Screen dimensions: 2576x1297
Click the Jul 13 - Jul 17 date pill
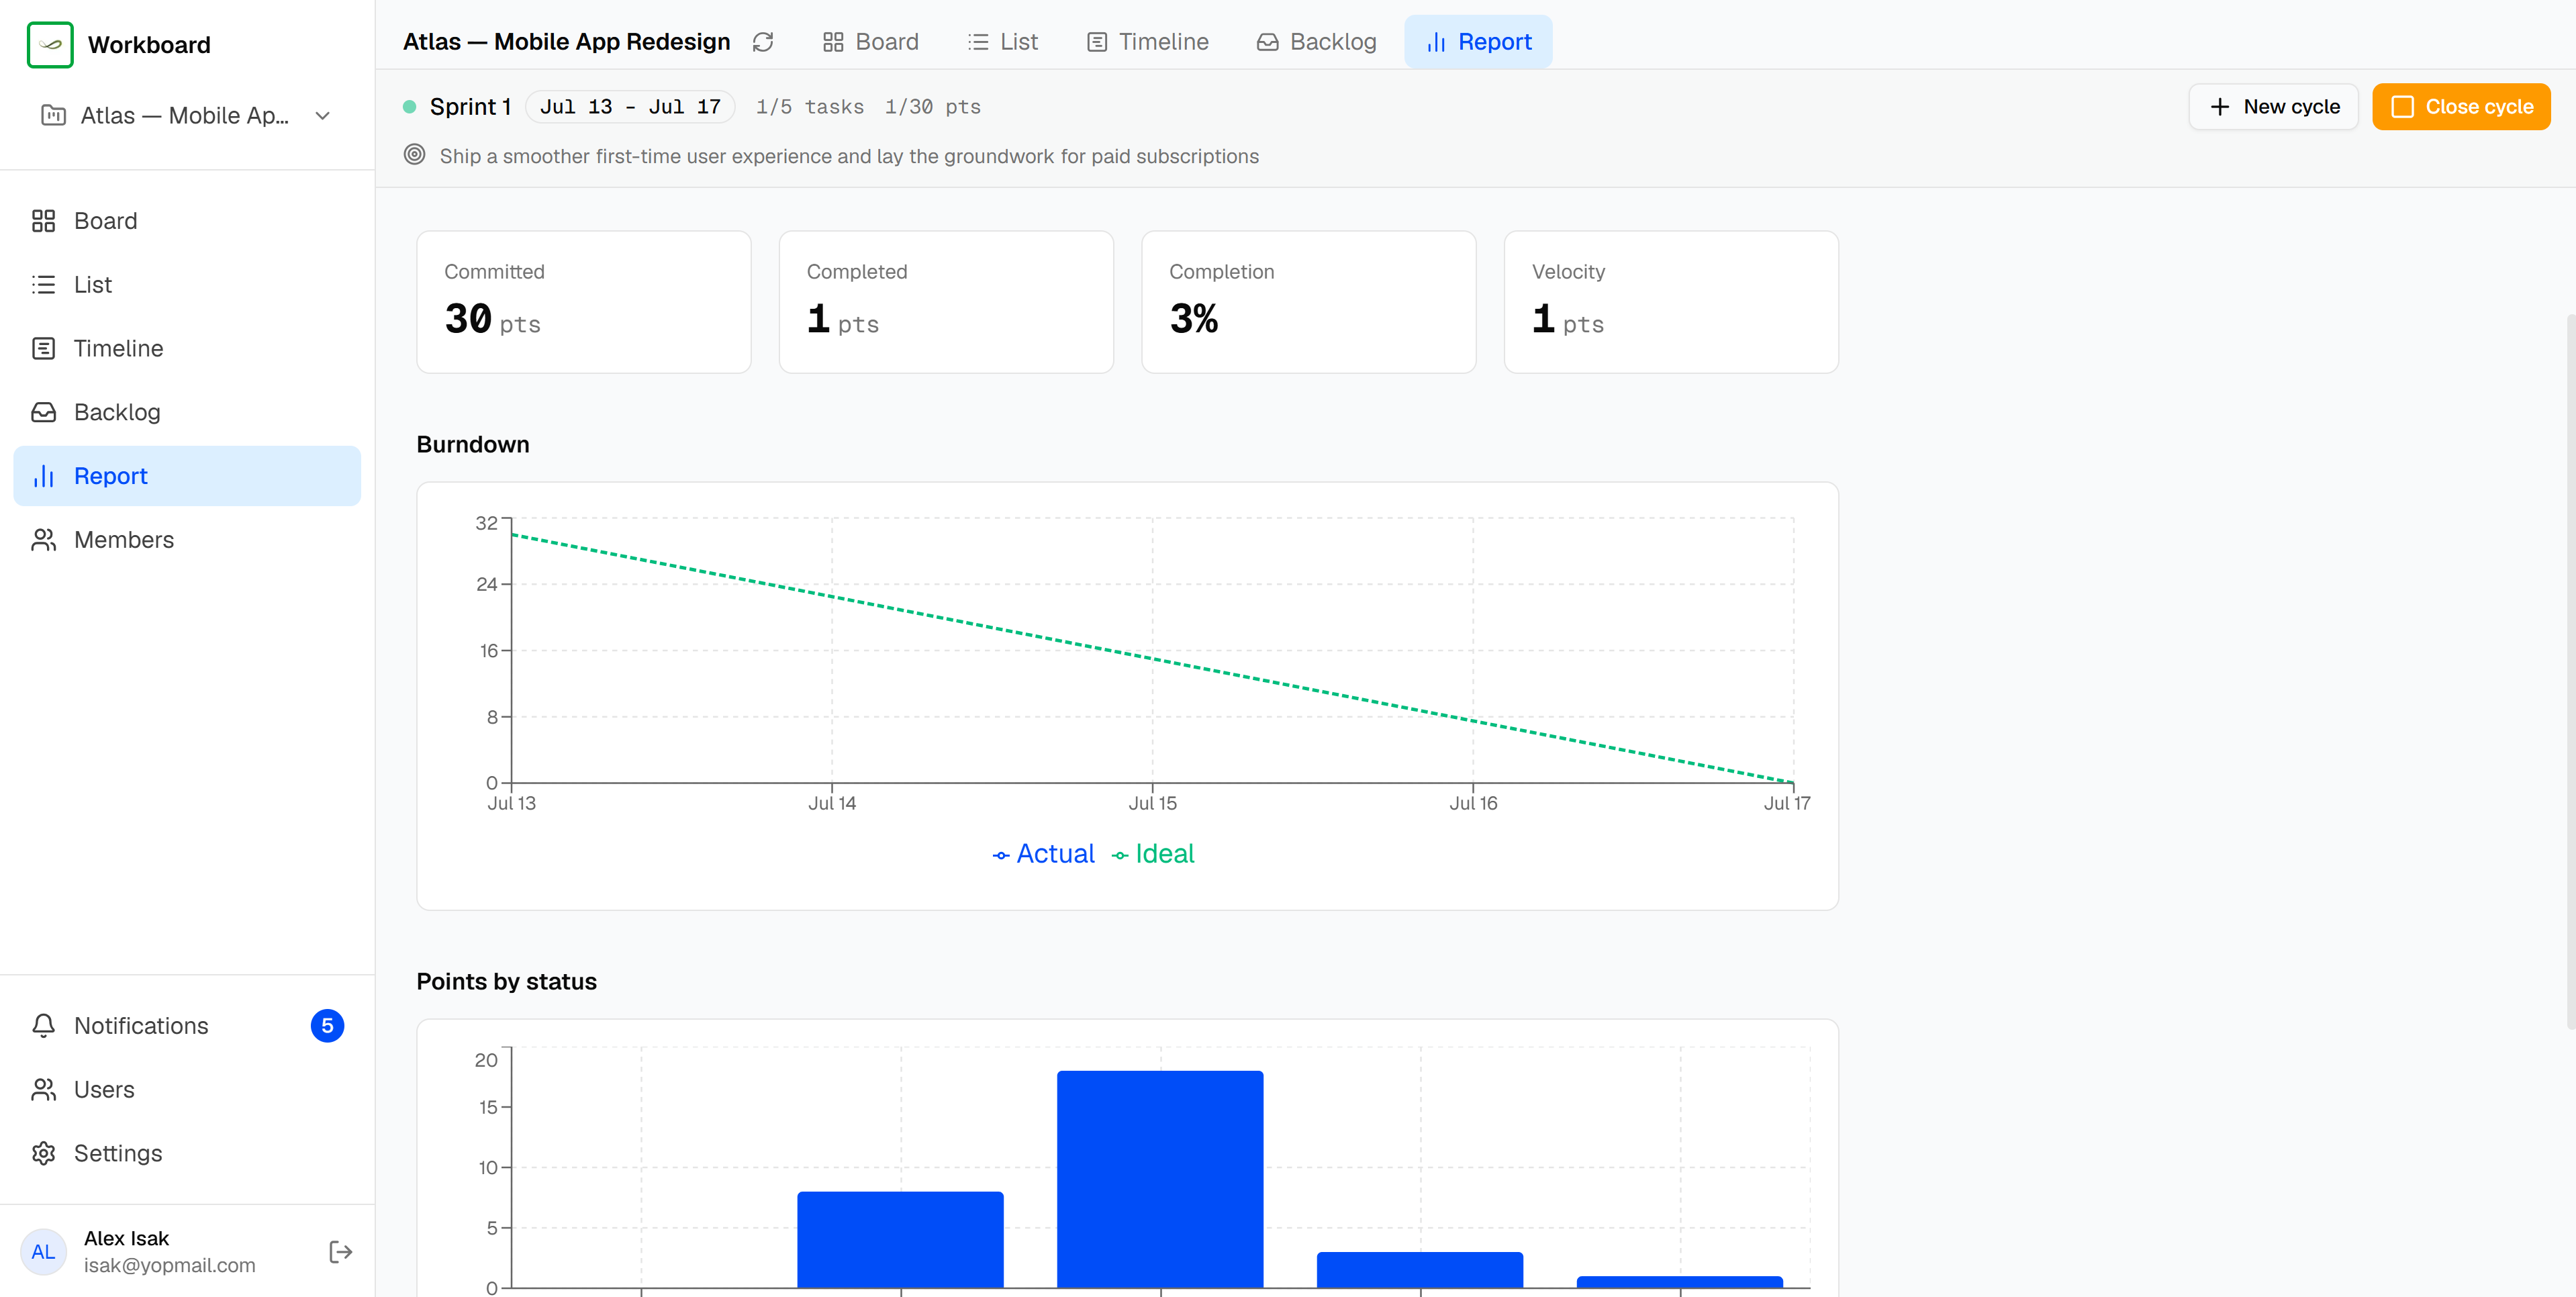point(630,107)
